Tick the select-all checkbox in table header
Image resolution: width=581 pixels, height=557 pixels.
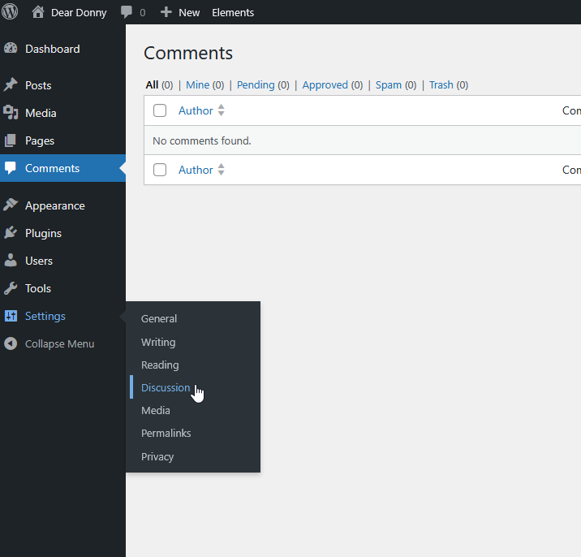point(160,110)
